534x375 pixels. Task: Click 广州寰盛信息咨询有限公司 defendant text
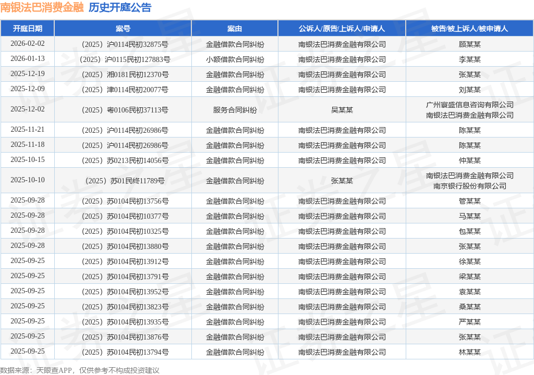point(470,105)
